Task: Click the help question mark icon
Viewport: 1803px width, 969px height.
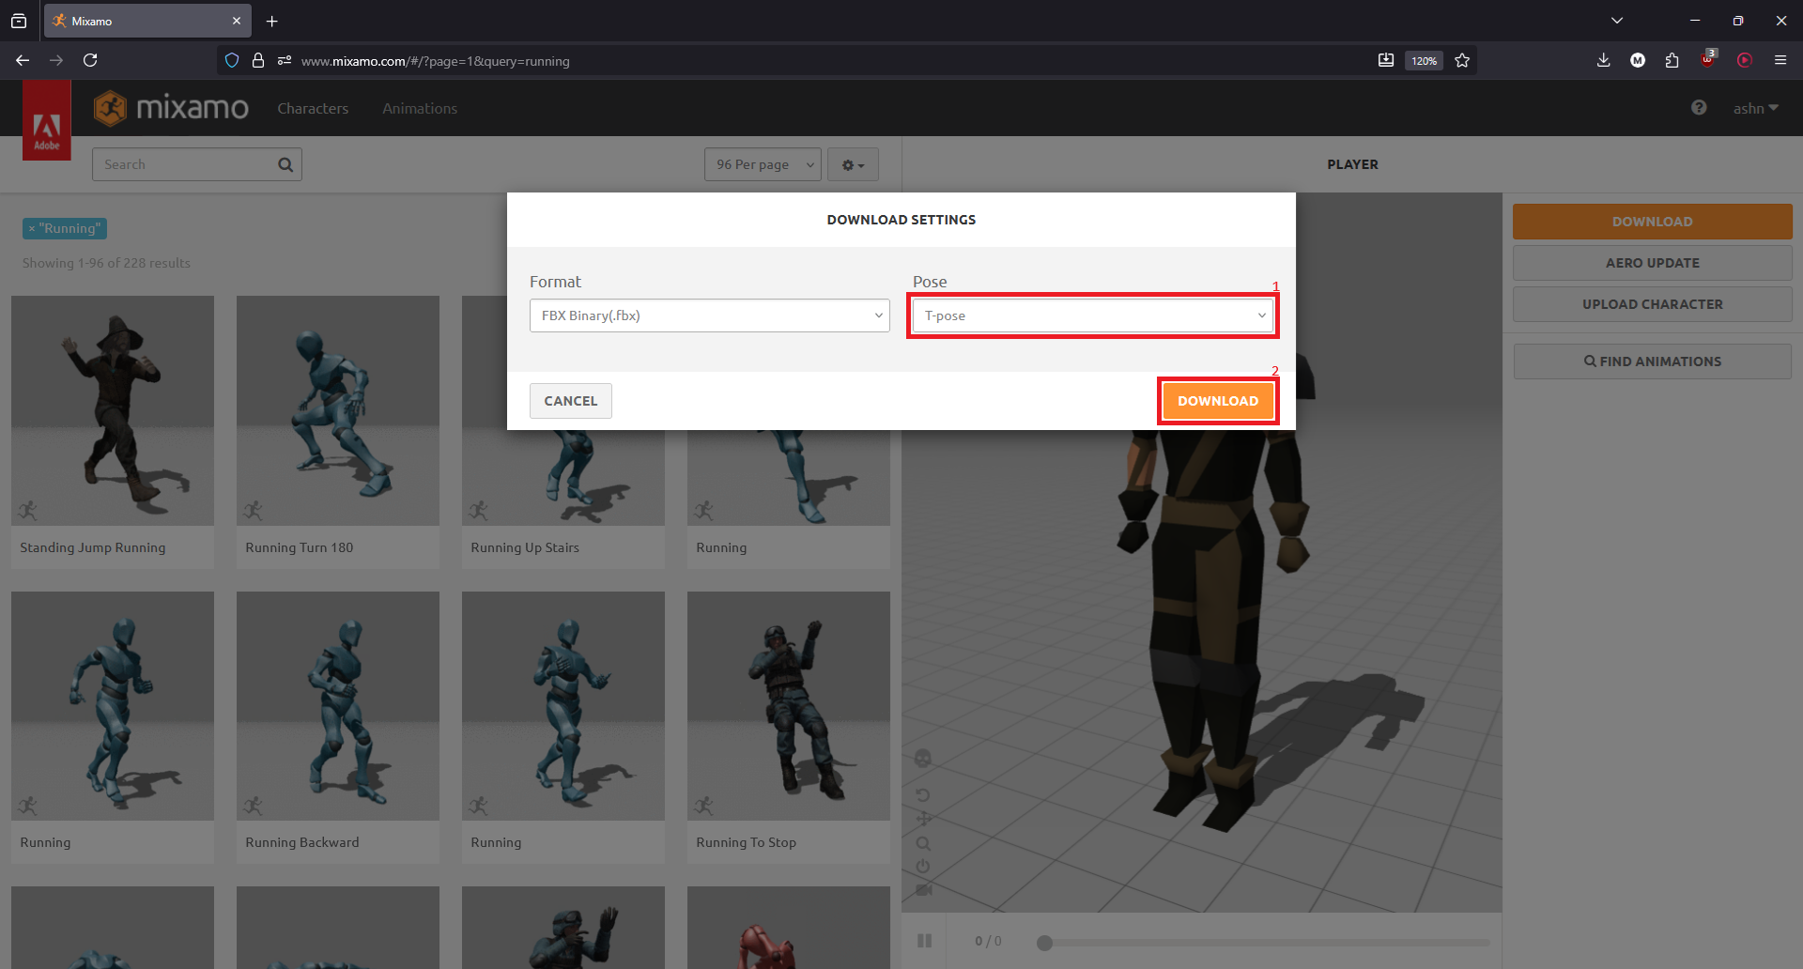Action: pyautogui.click(x=1699, y=108)
